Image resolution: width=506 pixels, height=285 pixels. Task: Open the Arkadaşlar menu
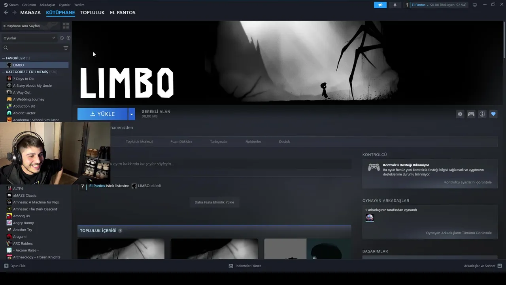click(47, 5)
